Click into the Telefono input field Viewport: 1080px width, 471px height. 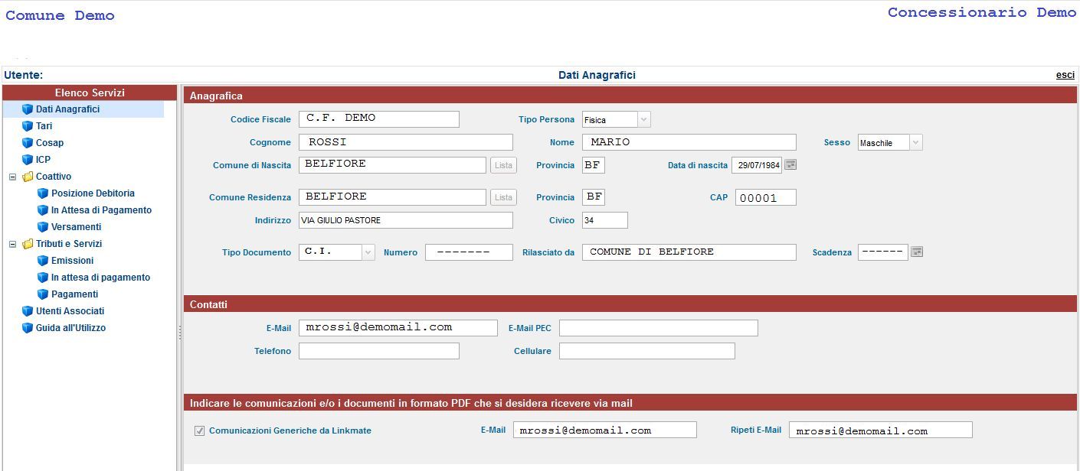(378, 351)
